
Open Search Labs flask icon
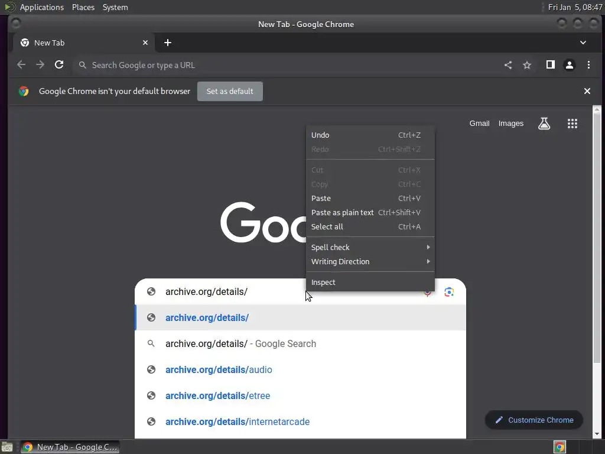click(x=544, y=124)
